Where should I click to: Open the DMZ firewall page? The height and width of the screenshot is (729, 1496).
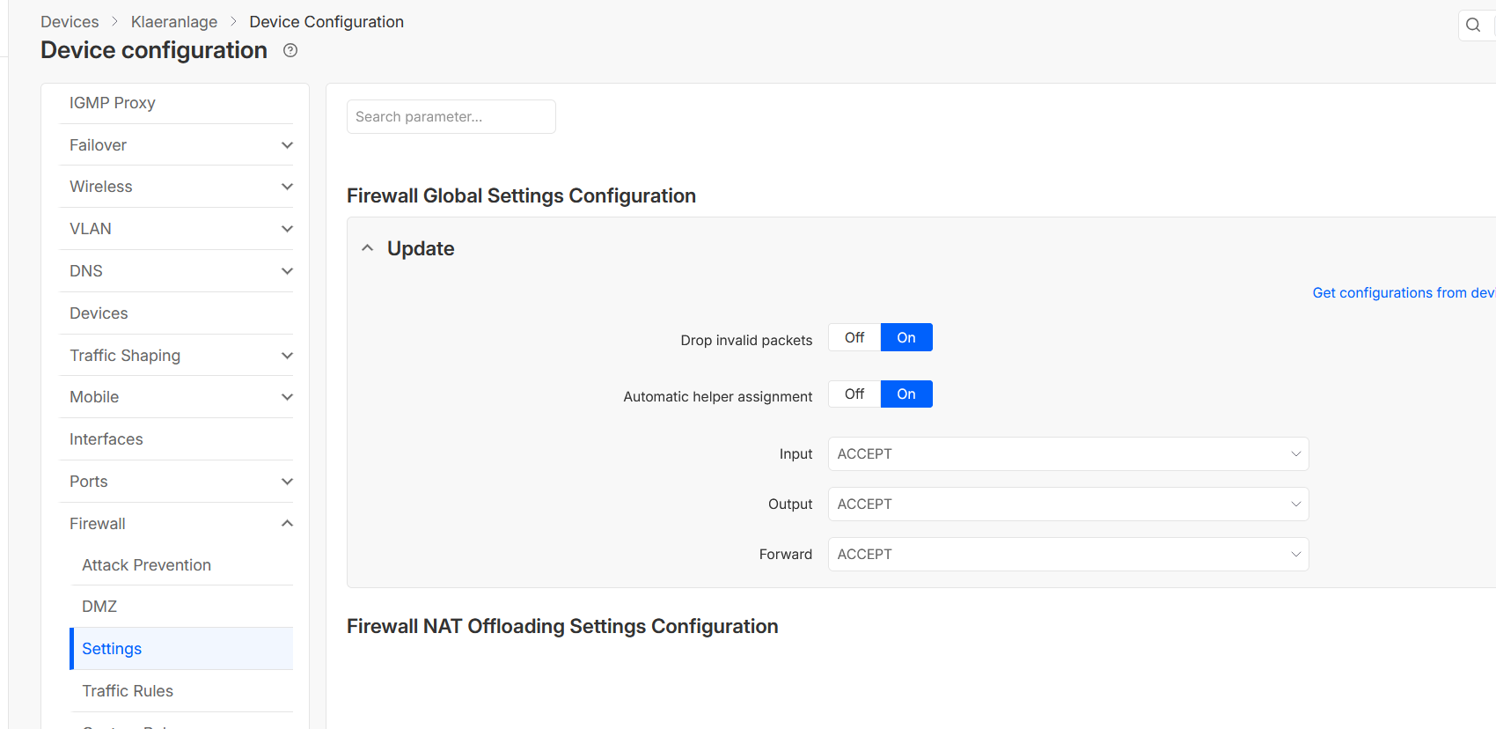(x=99, y=607)
